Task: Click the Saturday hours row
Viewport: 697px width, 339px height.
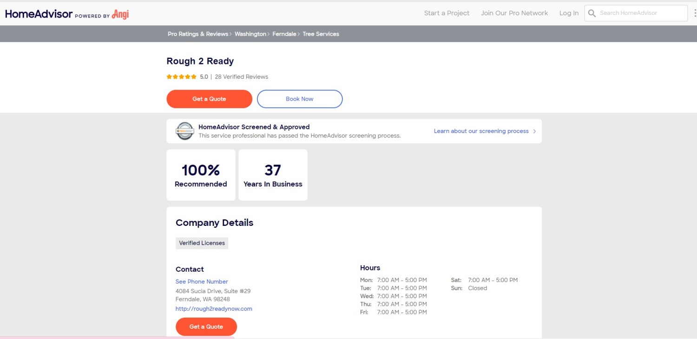Action: [484, 280]
